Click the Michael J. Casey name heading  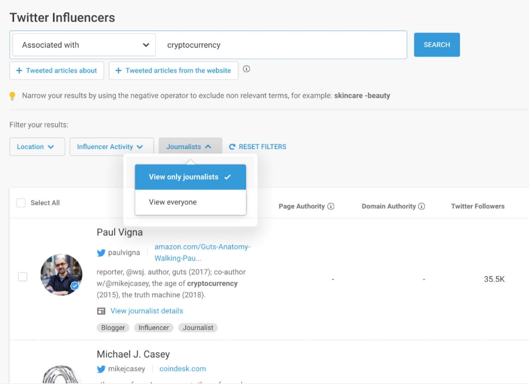(133, 355)
